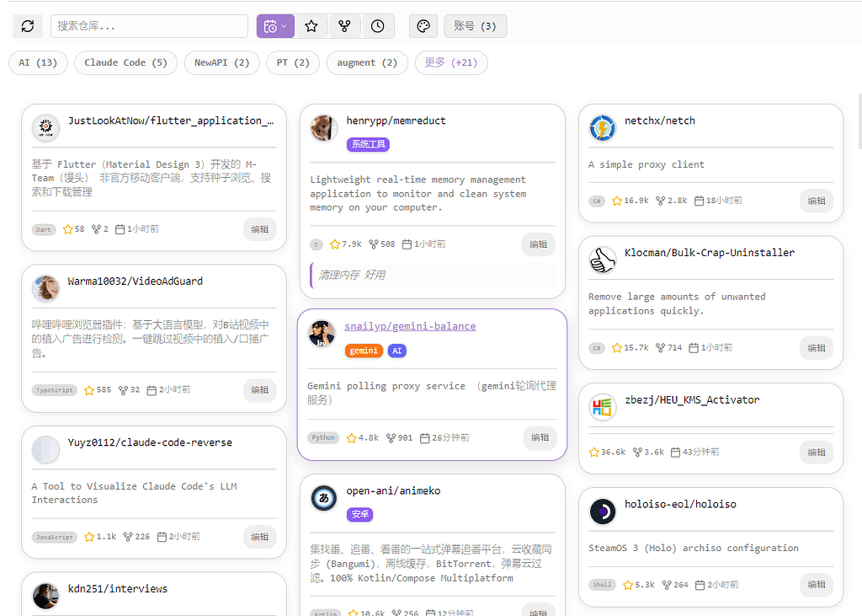Click henrypp avatar image
Image resolution: width=862 pixels, height=616 pixels.
324,128
